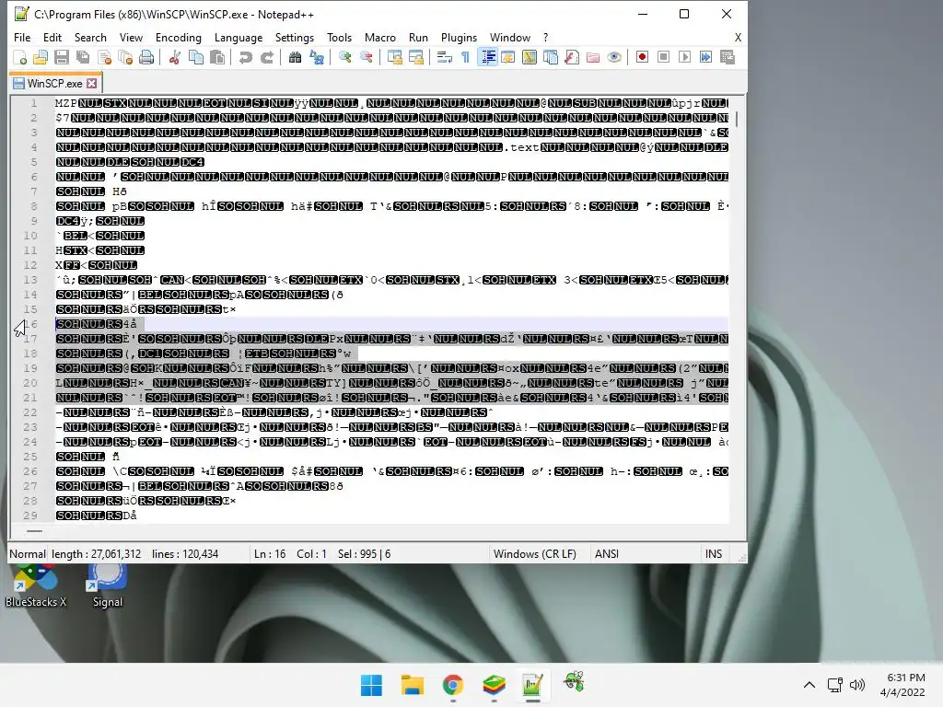This screenshot has width=943, height=707.
Task: Click the Undo arrow icon
Action: pyautogui.click(x=245, y=58)
